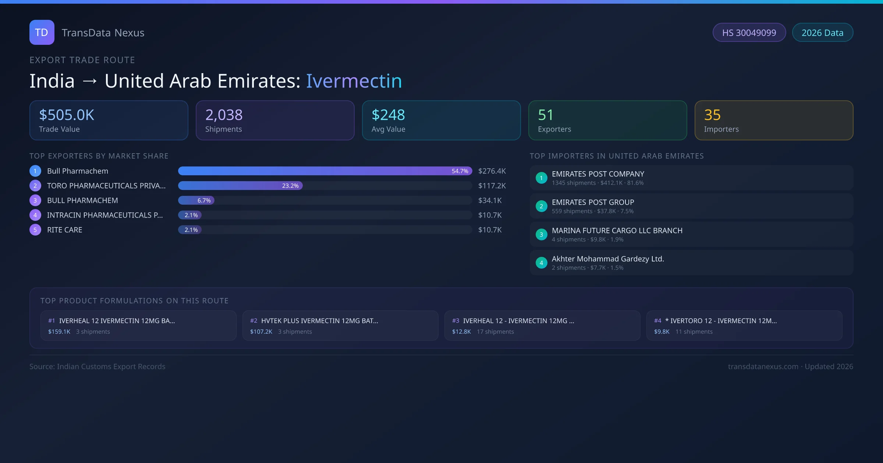The height and width of the screenshot is (463, 883).
Task: Expand the truncated TORO PHARMACEUTICALS PRIVA... name
Action: pos(106,186)
